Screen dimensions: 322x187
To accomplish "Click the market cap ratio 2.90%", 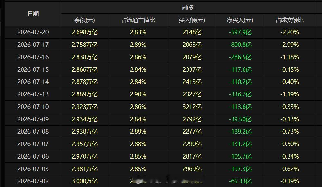I will 138,94.
